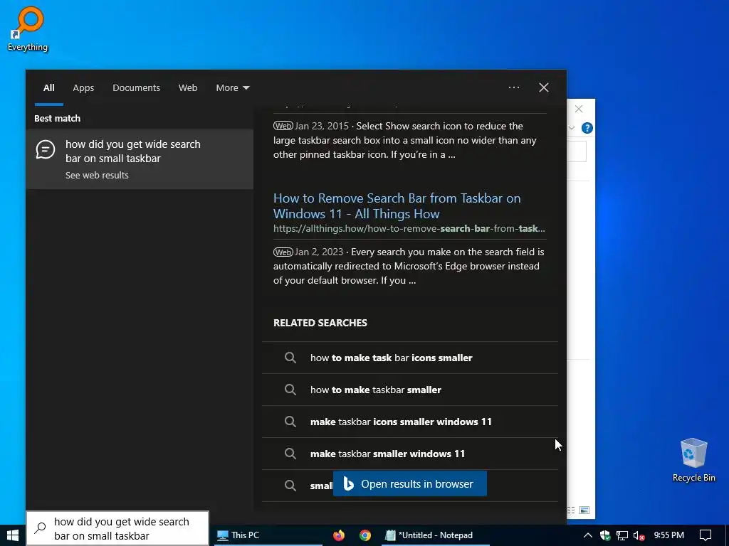Open search panel options (three dots)
Viewport: 729px width, 546px height.
[x=514, y=87]
